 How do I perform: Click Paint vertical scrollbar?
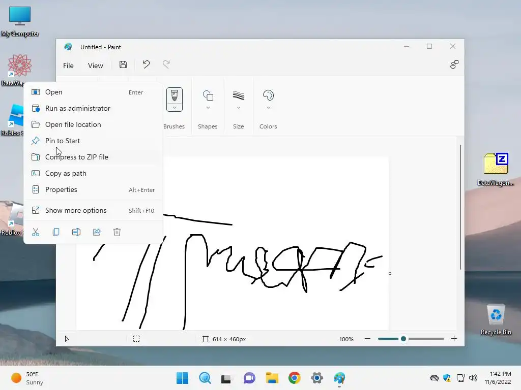tap(460, 207)
